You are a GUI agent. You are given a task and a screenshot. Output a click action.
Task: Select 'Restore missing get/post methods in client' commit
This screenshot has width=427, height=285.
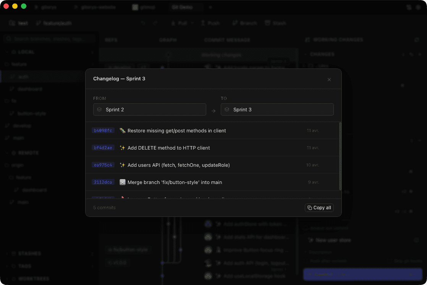tap(212, 130)
